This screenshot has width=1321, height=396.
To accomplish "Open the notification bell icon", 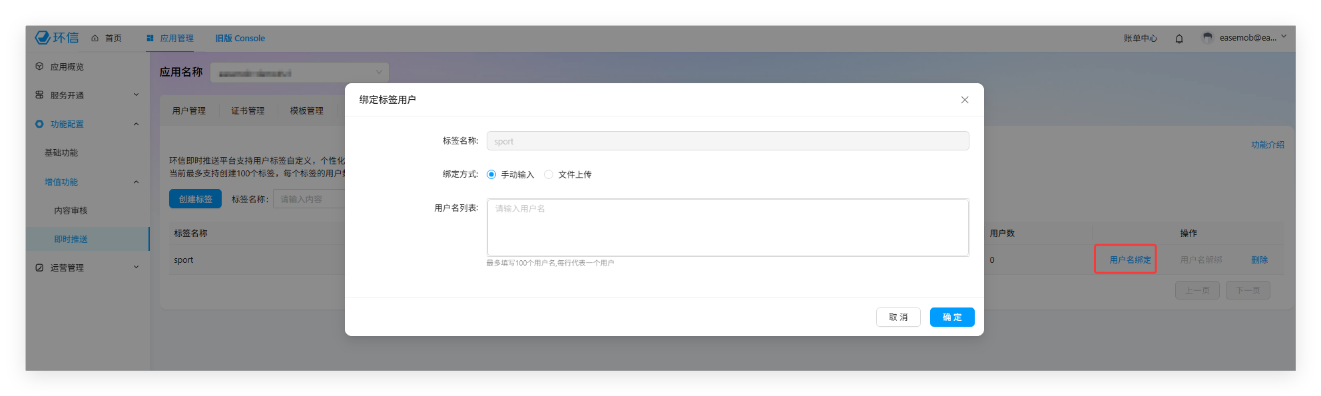I will click(1179, 39).
